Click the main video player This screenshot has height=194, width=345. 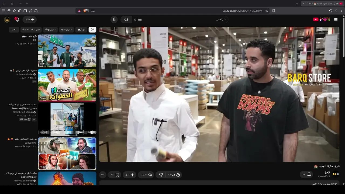click(219, 94)
